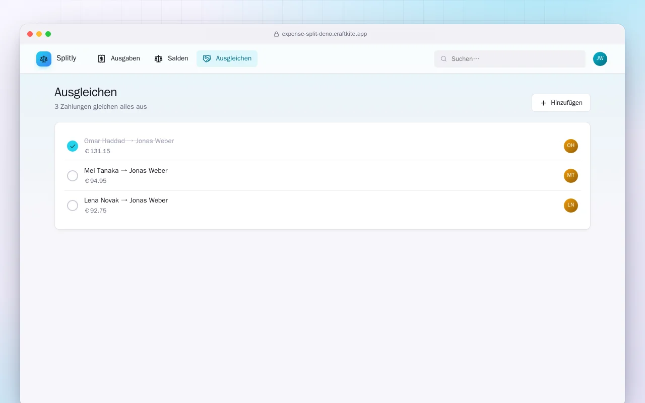Select the Ausgleichen tab
Screen dimensions: 645x403
(x=227, y=58)
